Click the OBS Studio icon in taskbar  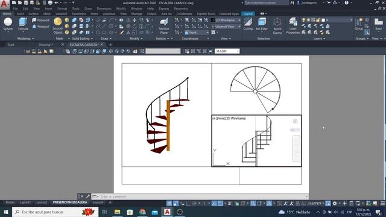pyautogui.click(x=180, y=212)
